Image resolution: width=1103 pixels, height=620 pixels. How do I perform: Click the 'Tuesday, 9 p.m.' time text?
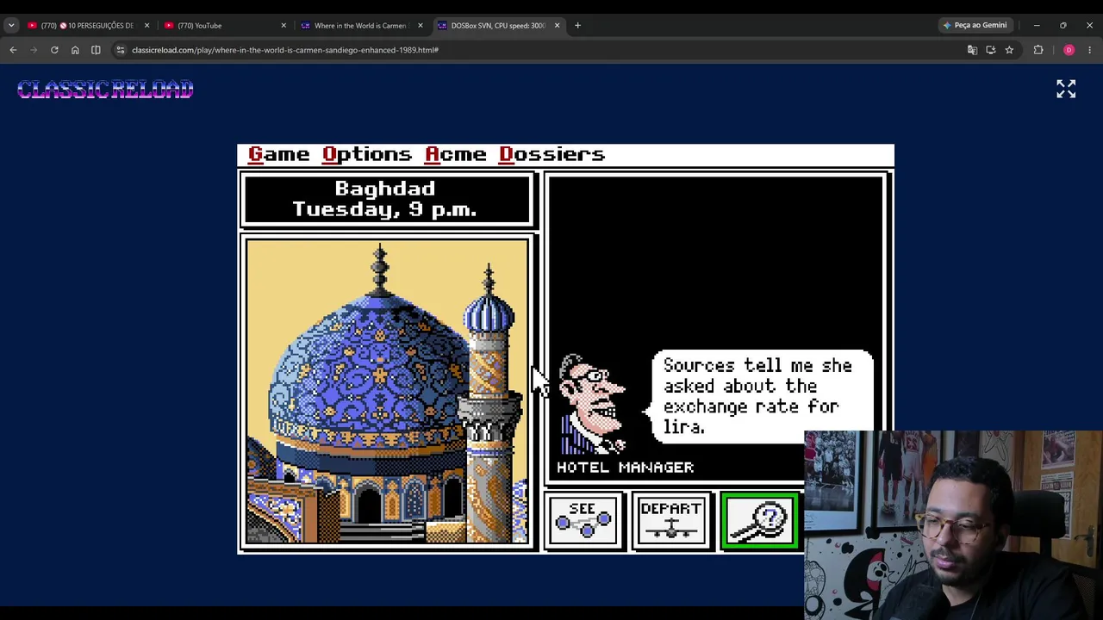[384, 209]
